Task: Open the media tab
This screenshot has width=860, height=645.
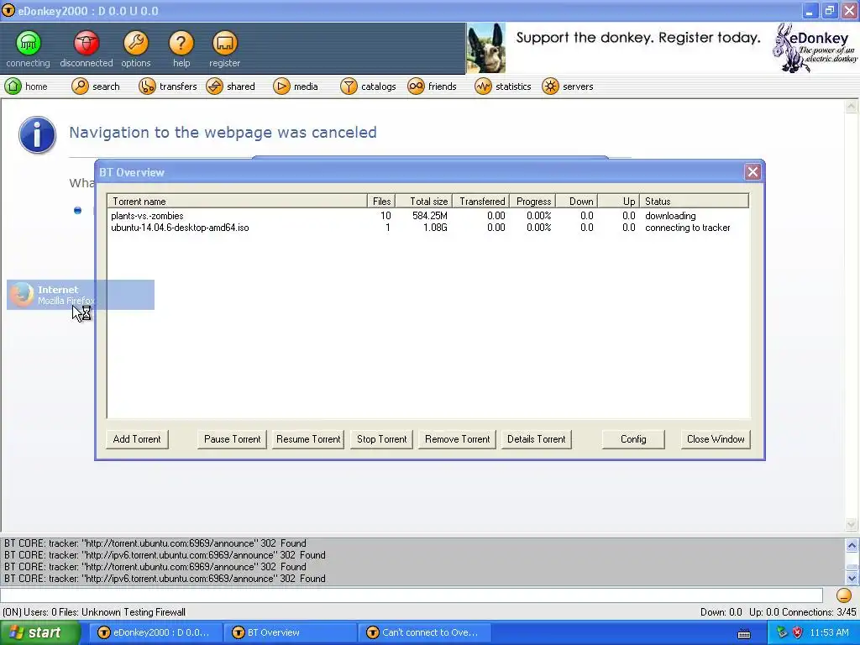Action: 295,87
